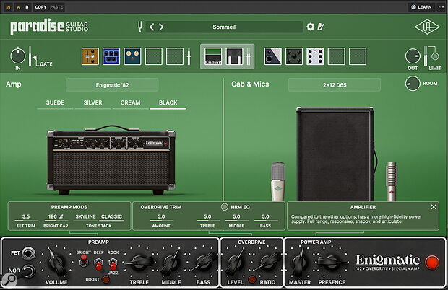
Task: Switch to preset state B
Action: pyautogui.click(x=27, y=7)
